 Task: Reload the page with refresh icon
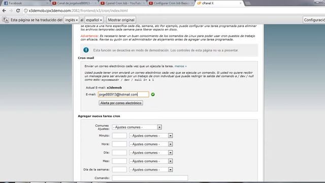coord(18,11)
